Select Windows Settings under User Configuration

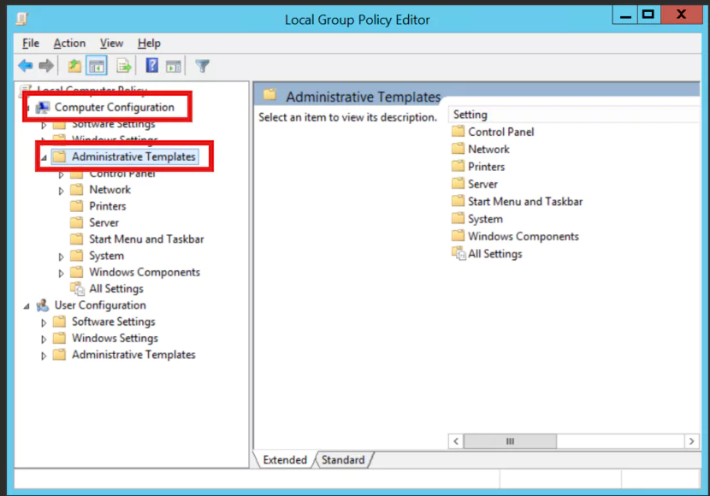click(x=115, y=338)
